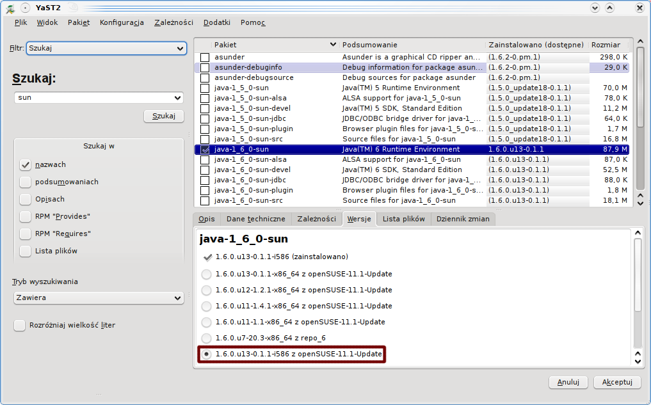This screenshot has width=651, height=405.
Task: Click the status box of asunder package
Action: pyautogui.click(x=205, y=57)
